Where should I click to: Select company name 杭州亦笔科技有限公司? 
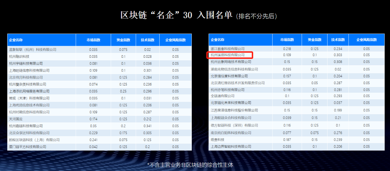pyautogui.click(x=227, y=89)
